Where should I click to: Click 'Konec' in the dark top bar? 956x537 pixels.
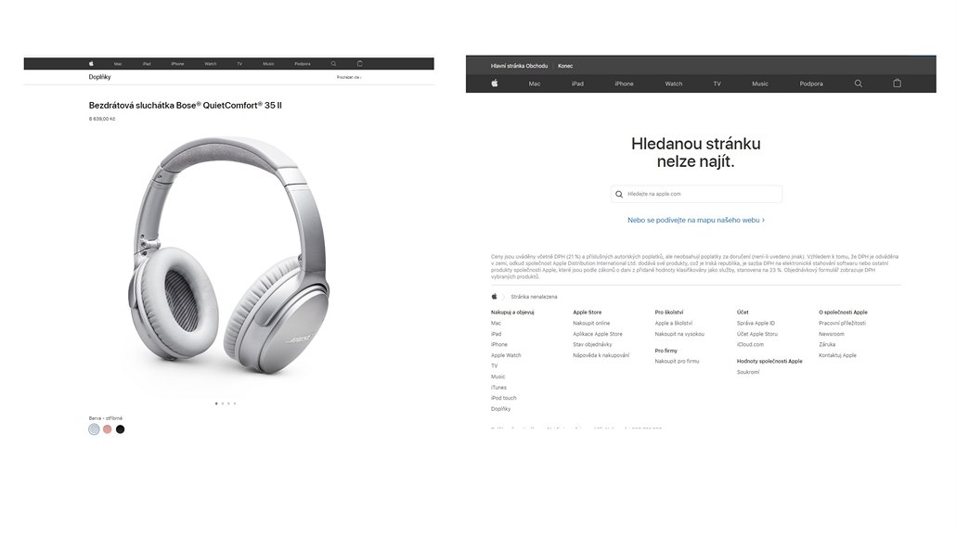pyautogui.click(x=565, y=66)
